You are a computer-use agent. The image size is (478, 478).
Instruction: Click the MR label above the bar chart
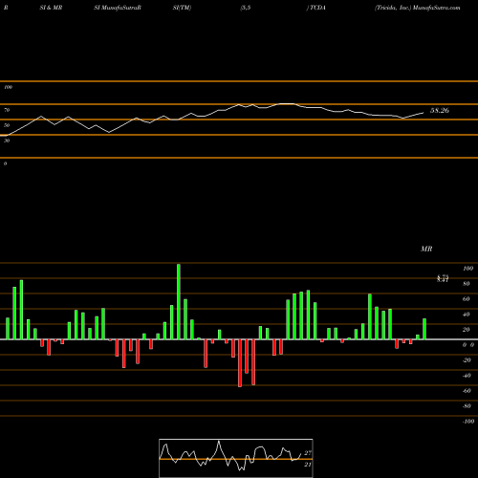point(426,249)
